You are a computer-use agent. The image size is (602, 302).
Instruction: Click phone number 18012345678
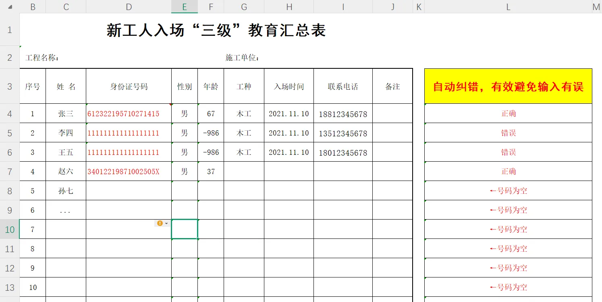pos(343,153)
